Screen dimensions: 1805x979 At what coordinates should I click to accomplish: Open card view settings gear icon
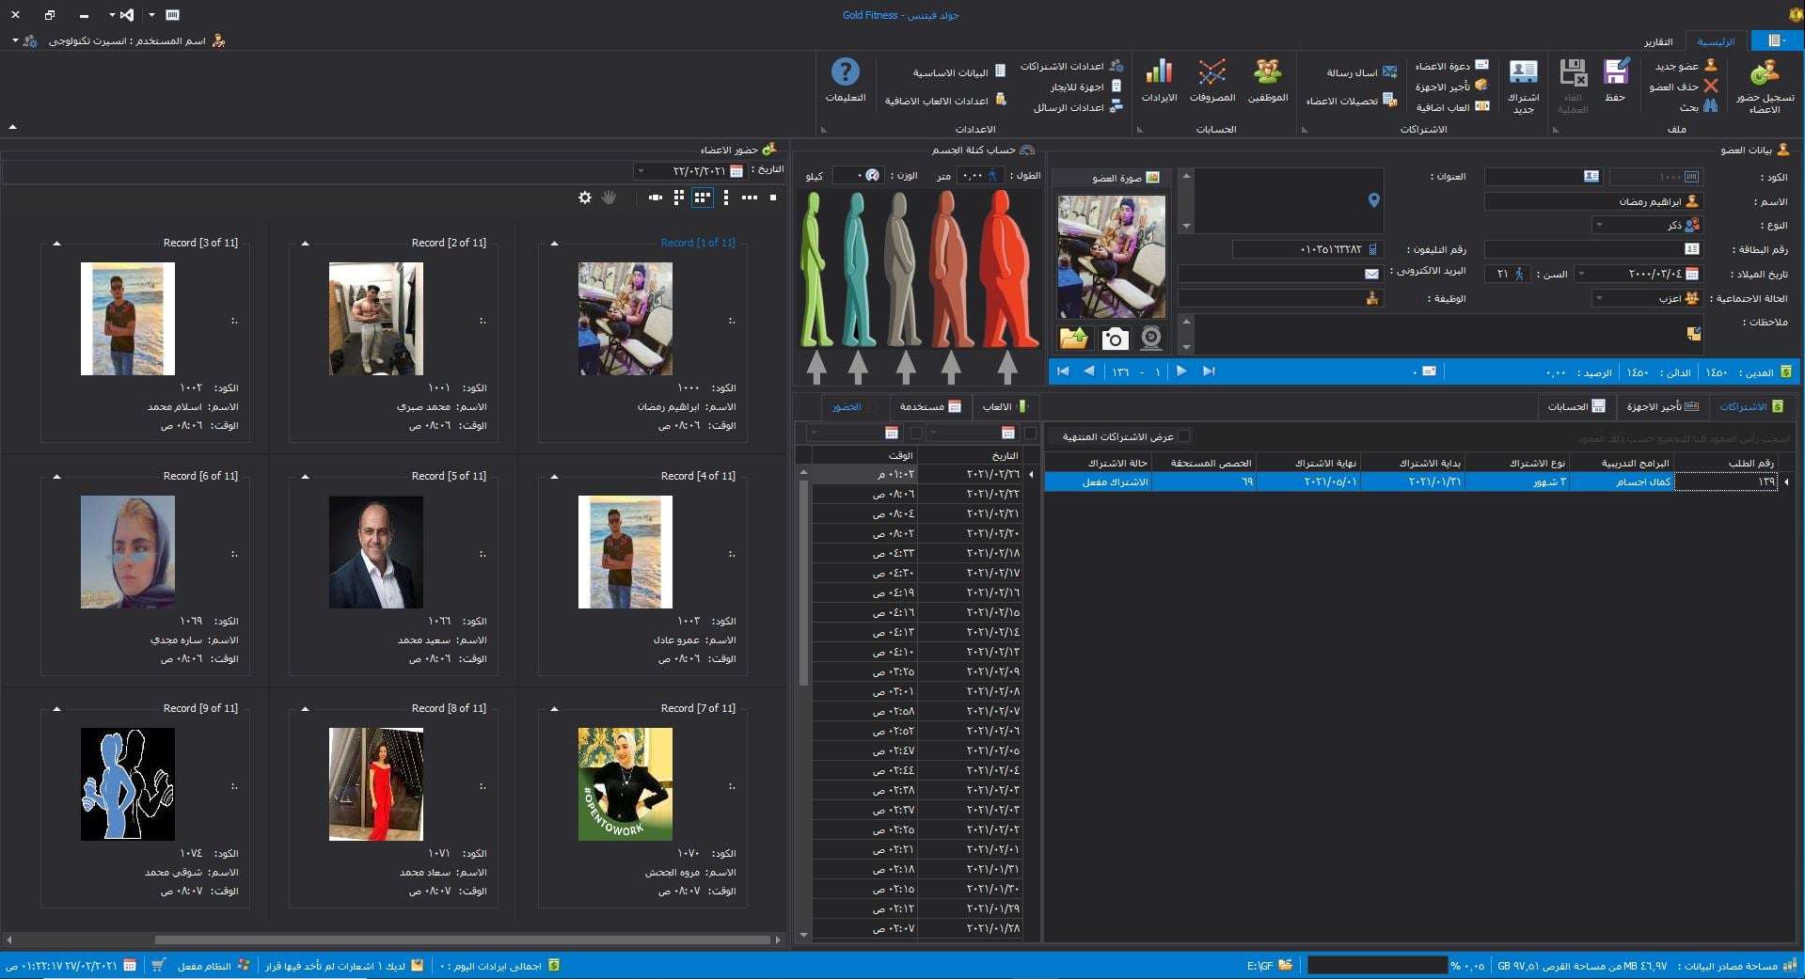[585, 197]
